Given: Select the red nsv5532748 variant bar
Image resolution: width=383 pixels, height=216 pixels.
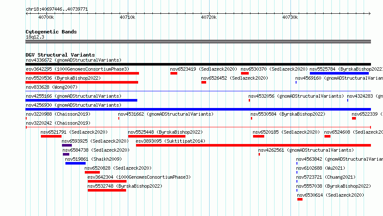Looking at the screenshot, I should 107,190.
